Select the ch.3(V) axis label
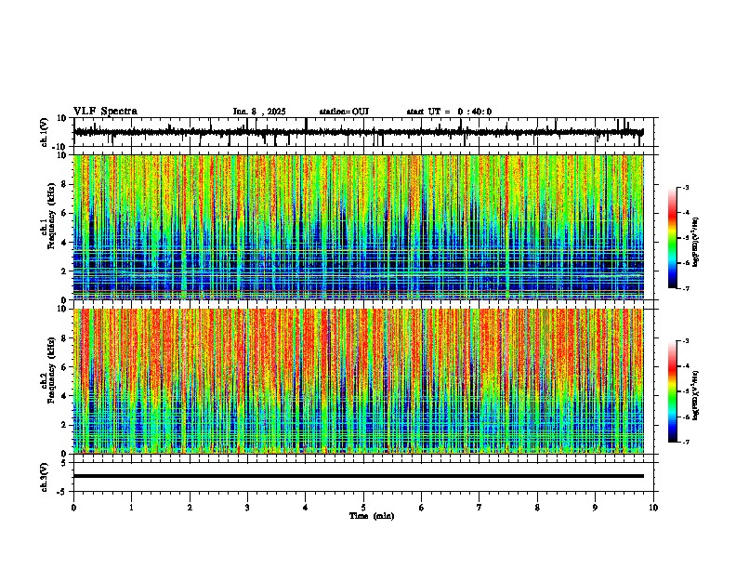 45,477
